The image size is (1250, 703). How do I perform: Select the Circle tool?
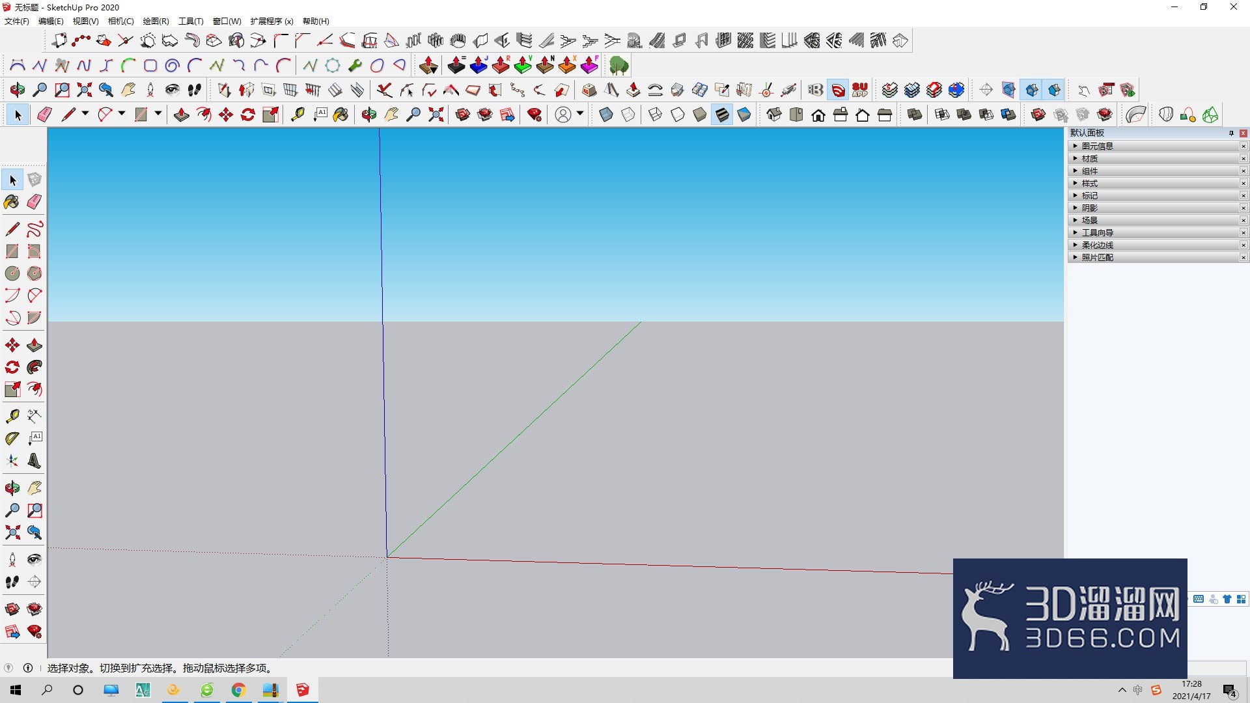[12, 273]
